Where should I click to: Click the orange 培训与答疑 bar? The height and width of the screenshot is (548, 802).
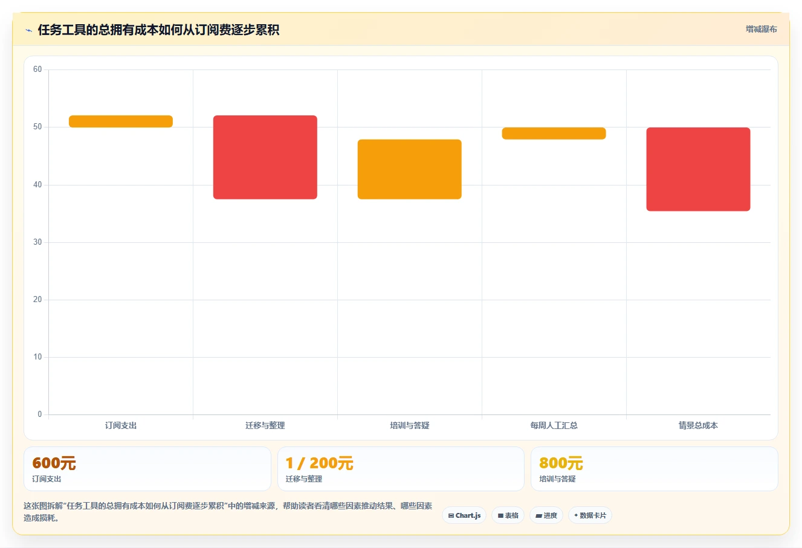(410, 169)
